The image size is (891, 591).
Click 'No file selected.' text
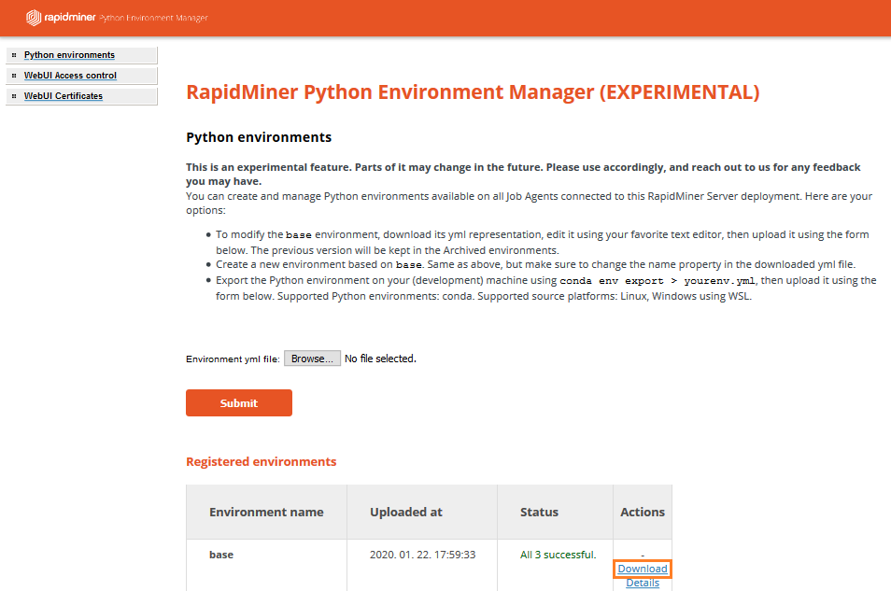click(380, 359)
